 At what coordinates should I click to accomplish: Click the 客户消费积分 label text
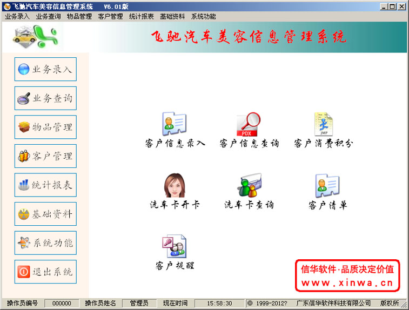[324, 144]
